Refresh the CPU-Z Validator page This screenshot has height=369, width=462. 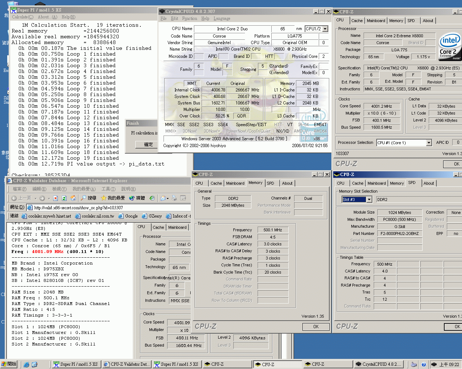(x=64, y=198)
